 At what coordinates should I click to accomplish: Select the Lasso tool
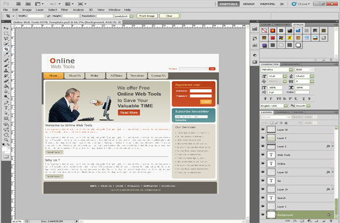6,39
